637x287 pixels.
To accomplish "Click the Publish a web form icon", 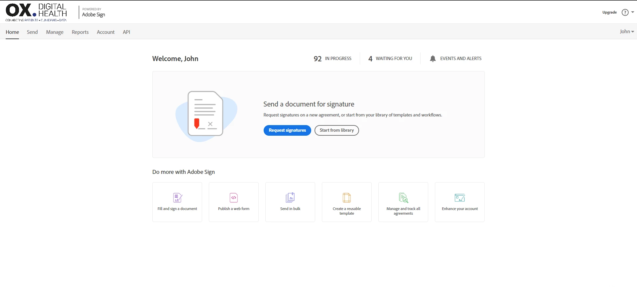I will [234, 198].
